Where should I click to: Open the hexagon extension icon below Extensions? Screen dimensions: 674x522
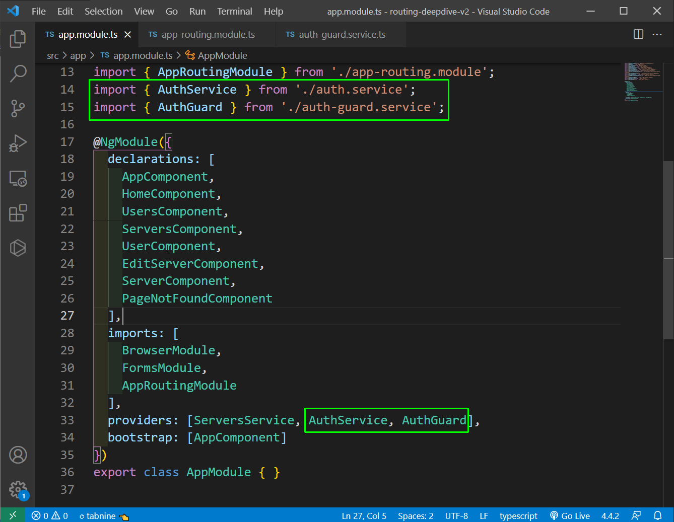[x=18, y=248]
